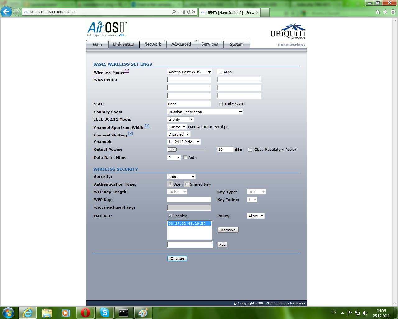This screenshot has width=398, height=319.
Task: Switch to the Main tab
Action: coord(97,44)
